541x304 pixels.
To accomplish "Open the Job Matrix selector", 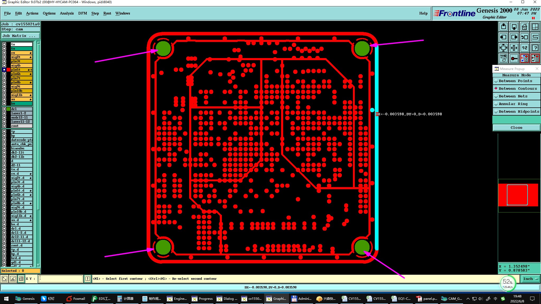I will 21,36.
